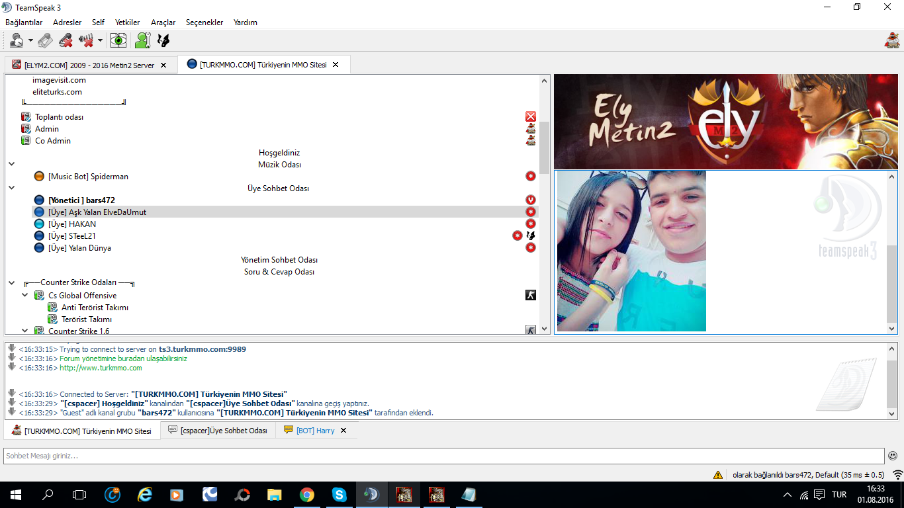
Task: Select the Admin channel
Action: (47, 129)
